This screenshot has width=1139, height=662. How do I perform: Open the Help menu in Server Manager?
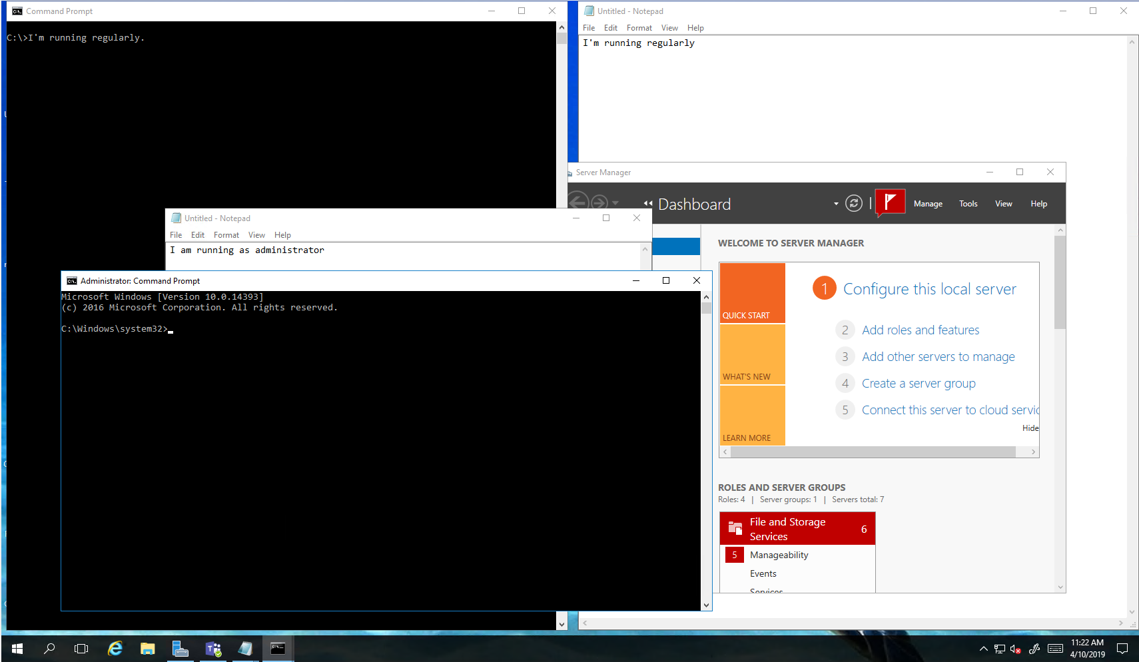[1039, 204]
